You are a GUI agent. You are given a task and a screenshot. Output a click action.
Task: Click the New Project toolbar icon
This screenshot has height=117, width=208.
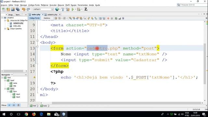pos(8,9)
